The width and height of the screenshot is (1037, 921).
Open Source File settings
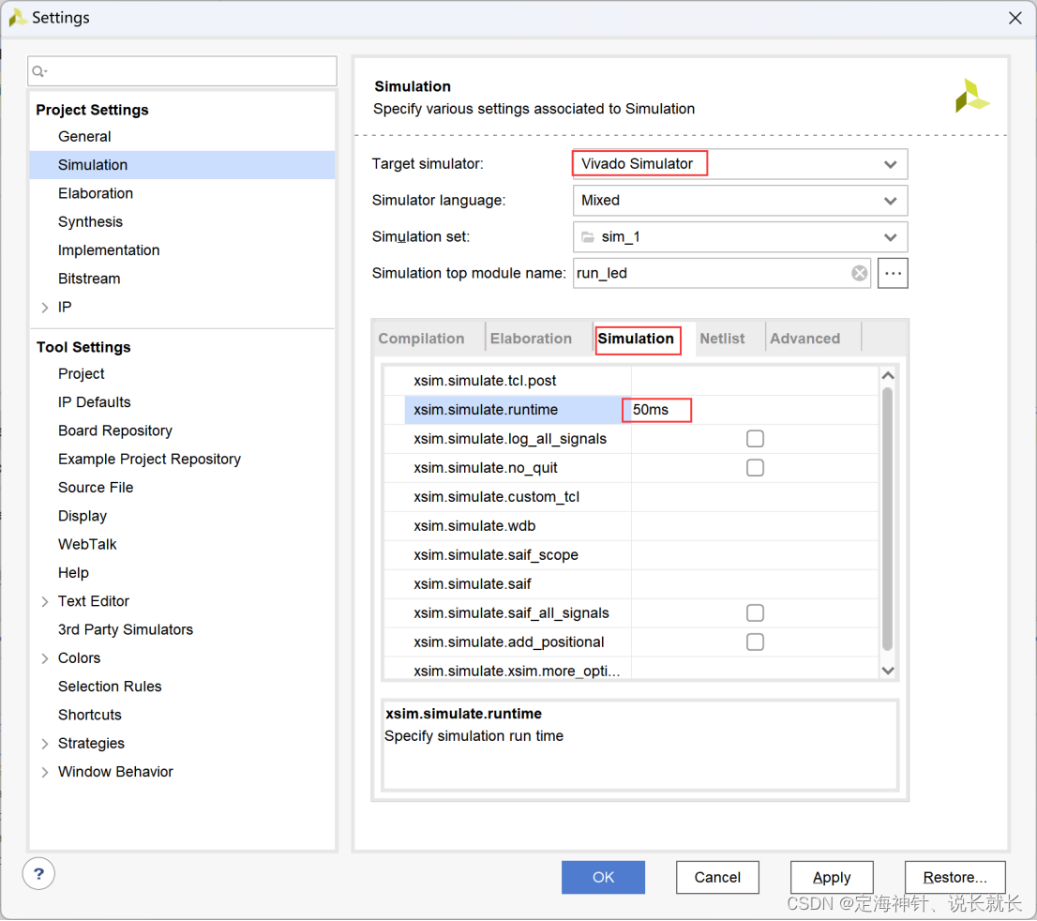coord(96,489)
